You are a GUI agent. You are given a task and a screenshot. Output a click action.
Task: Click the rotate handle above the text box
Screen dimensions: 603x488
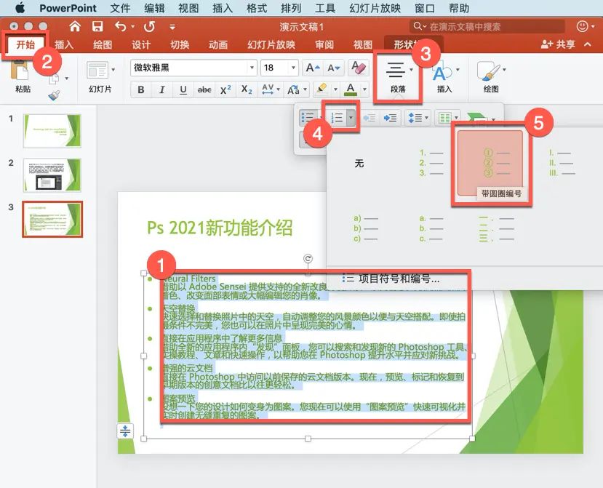(308, 258)
